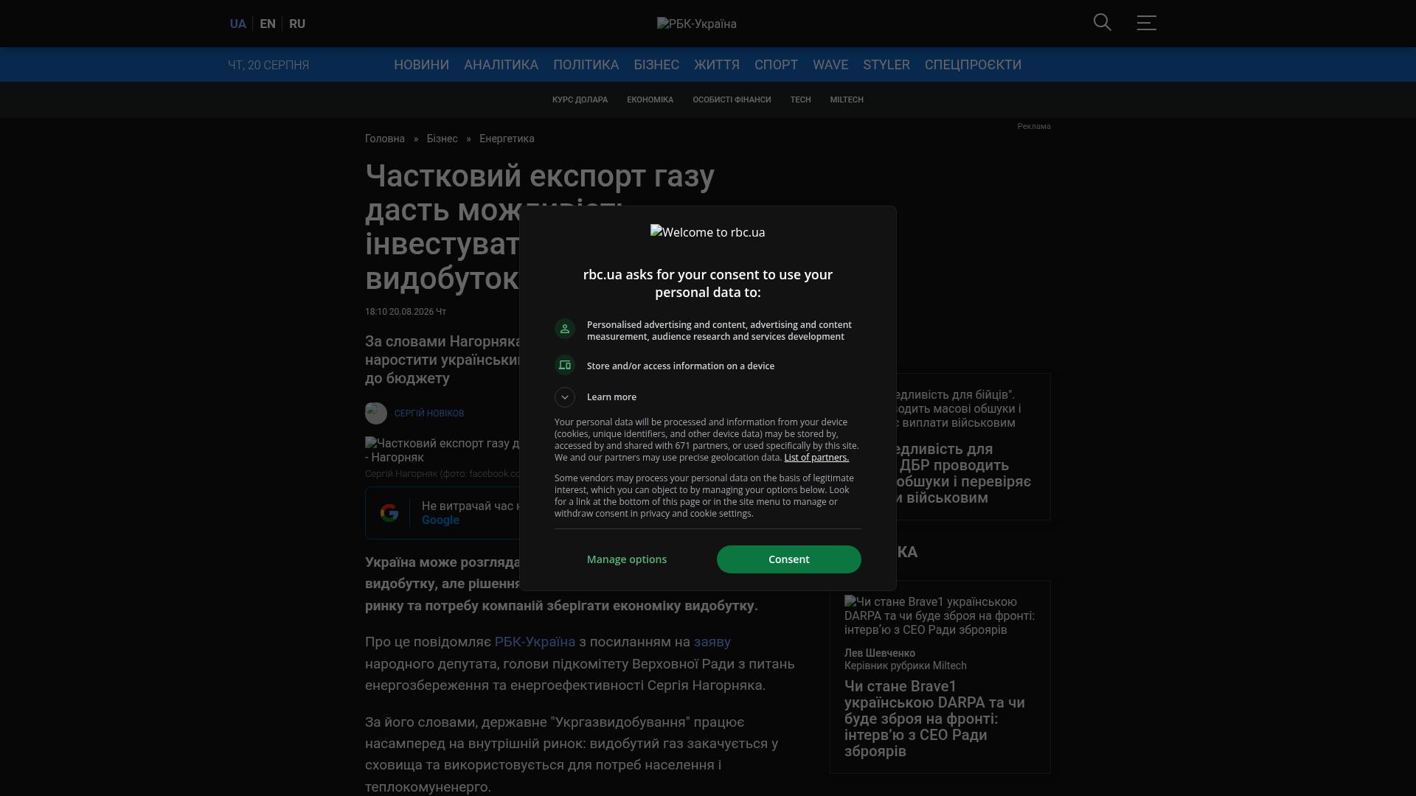Click the Бізнес breadcrumb link
Image resolution: width=1416 pixels, height=796 pixels.
click(442, 139)
